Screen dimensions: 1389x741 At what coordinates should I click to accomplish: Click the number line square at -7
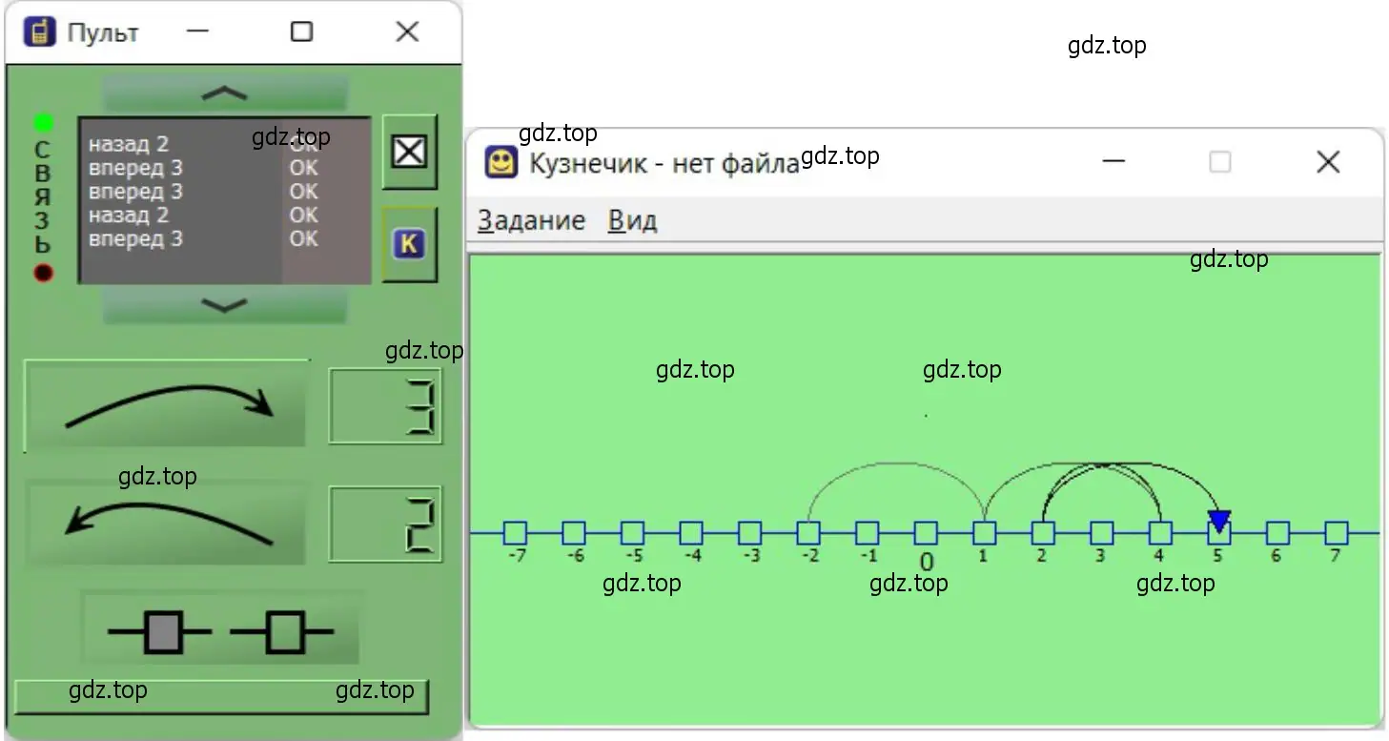pos(515,533)
